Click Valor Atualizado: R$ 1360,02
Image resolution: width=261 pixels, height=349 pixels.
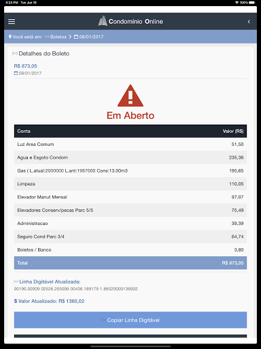pos(51,301)
